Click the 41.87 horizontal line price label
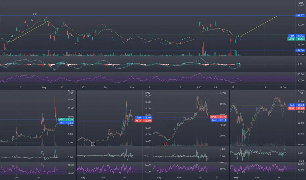 [300, 15]
